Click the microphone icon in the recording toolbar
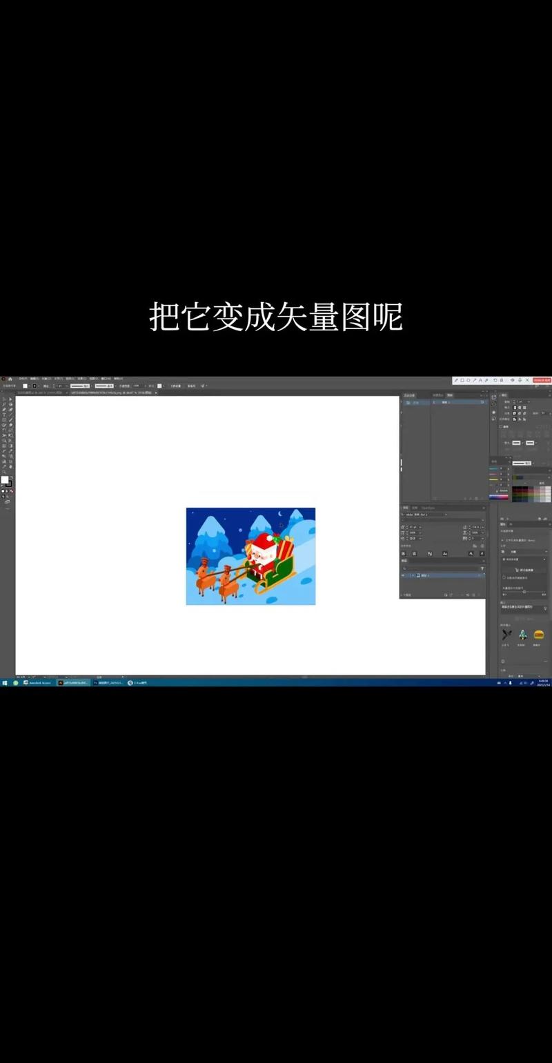Screen dimensions: 552x1063 pyautogui.click(x=520, y=380)
